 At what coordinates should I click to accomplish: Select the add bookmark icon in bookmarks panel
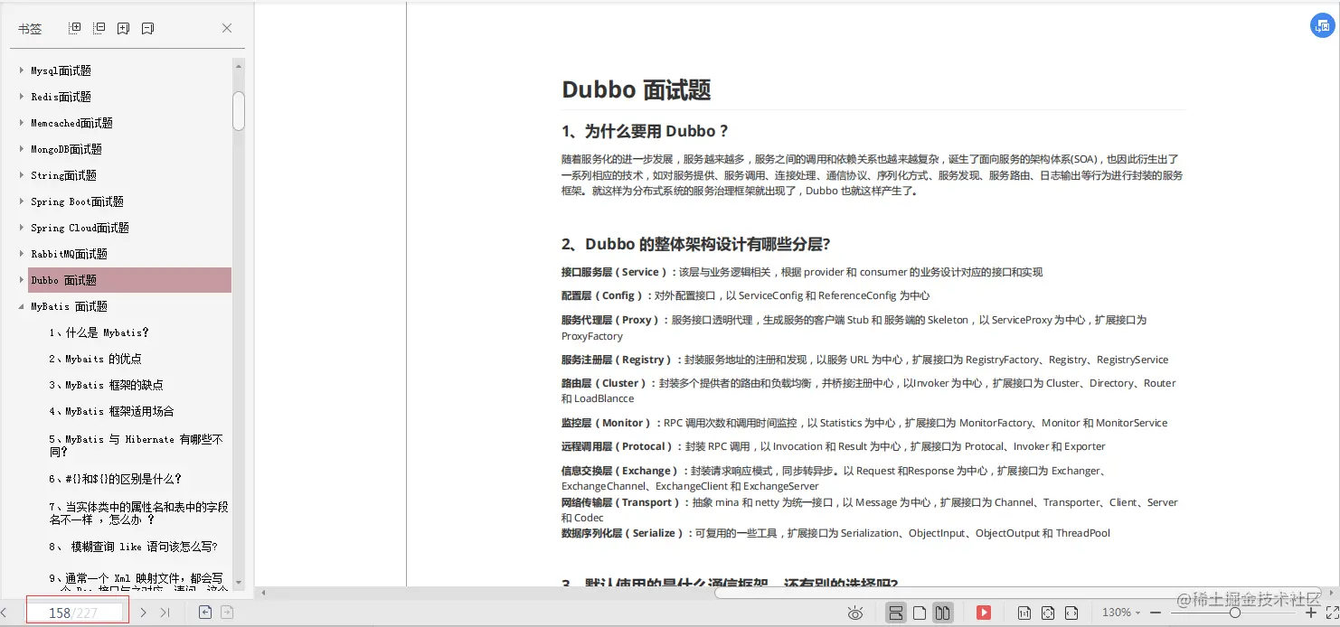point(122,28)
